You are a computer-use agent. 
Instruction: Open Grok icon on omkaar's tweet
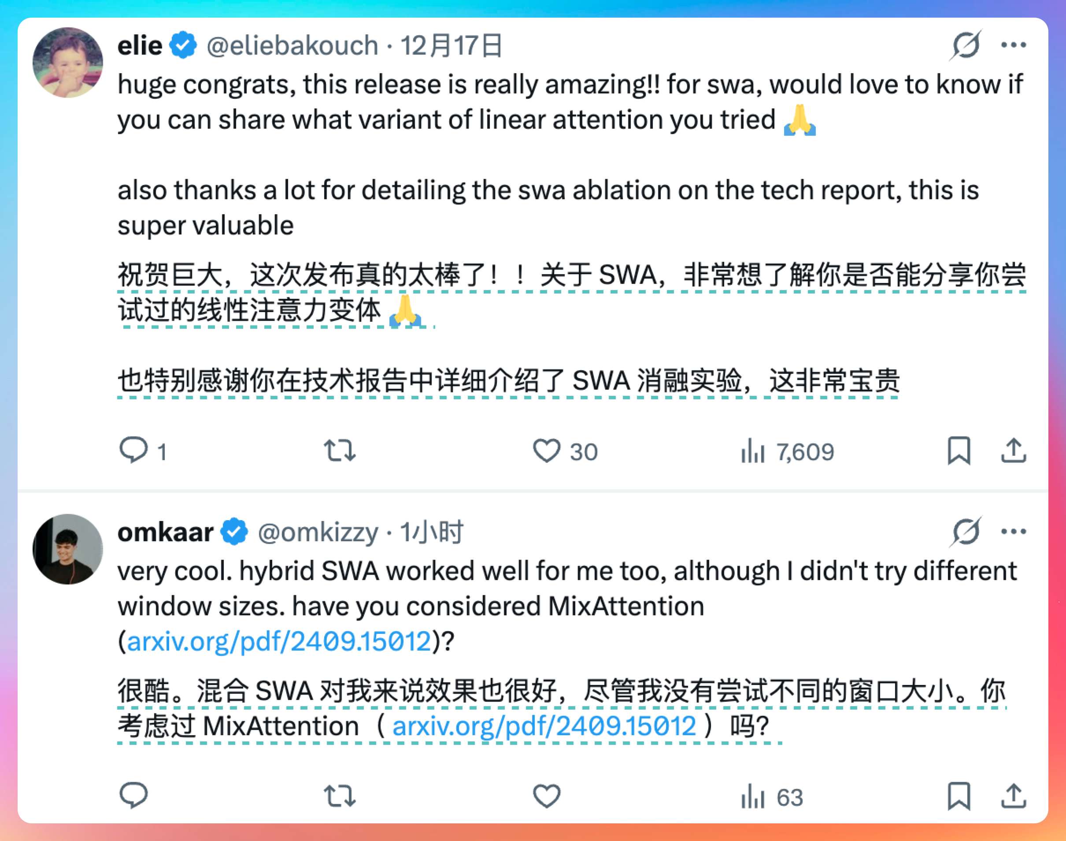[x=966, y=532]
